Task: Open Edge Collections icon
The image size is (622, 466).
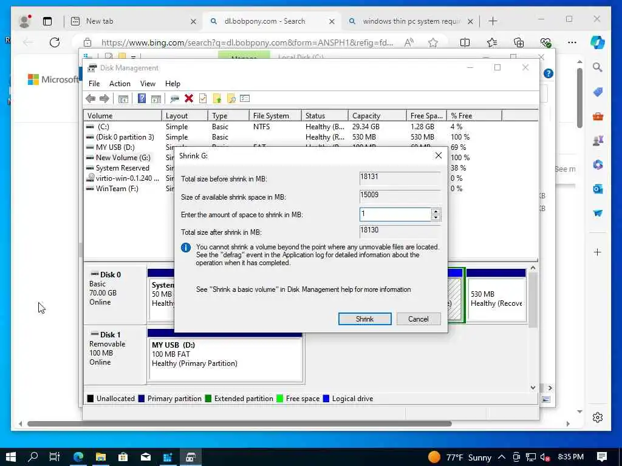Action: 519,42
